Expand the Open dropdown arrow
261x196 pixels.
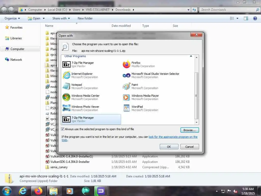pos(44,18)
